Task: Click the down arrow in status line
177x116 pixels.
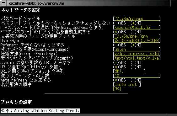Action: pyautogui.click(x=12, y=111)
